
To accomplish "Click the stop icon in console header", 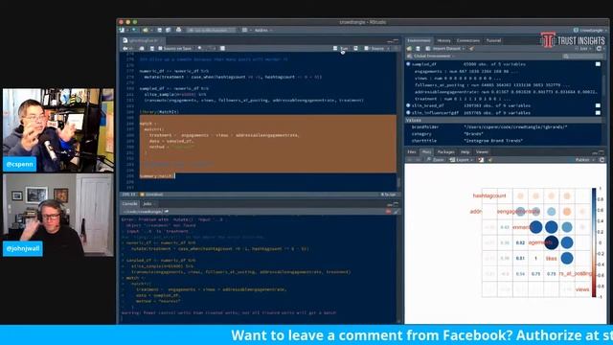I will (x=388, y=212).
